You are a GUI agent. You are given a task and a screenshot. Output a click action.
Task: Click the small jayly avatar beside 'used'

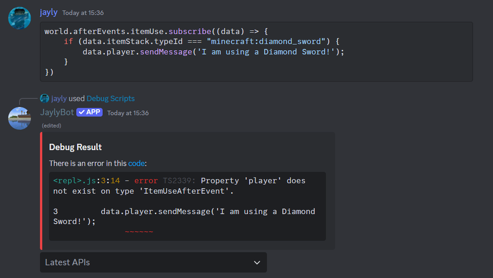click(x=45, y=98)
